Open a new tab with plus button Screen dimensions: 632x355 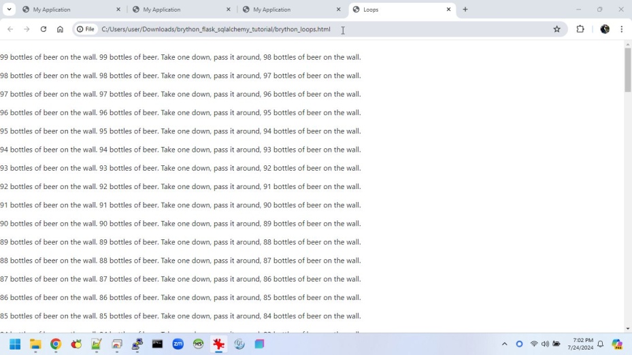pyautogui.click(x=465, y=10)
